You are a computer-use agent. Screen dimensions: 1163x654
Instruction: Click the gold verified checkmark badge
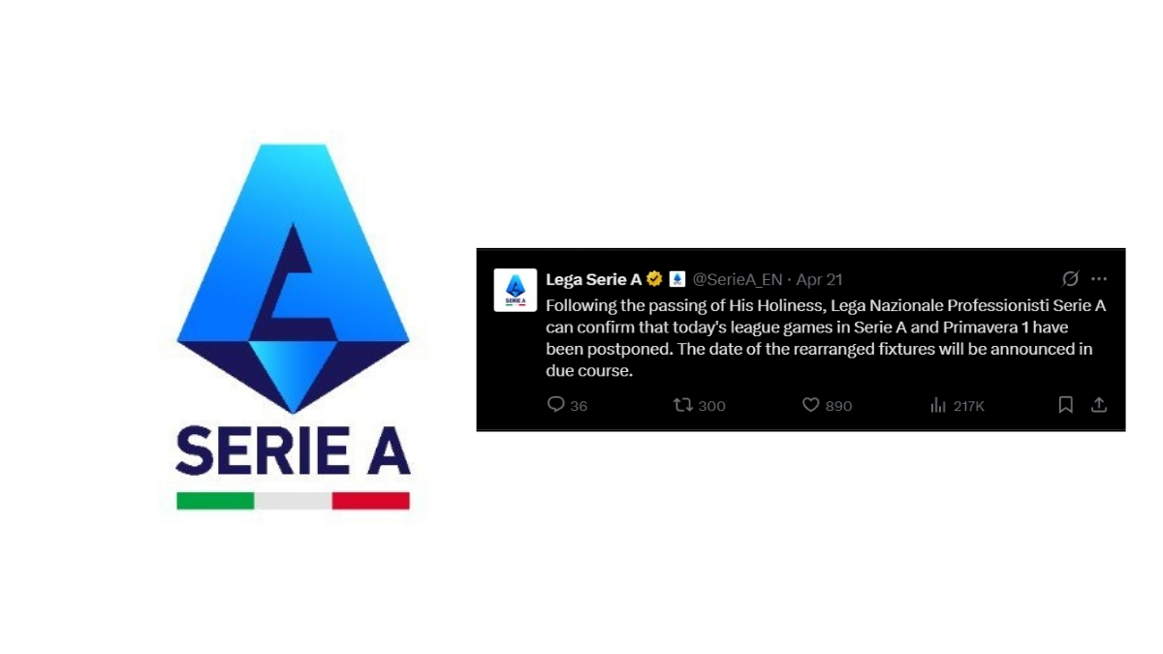click(654, 279)
